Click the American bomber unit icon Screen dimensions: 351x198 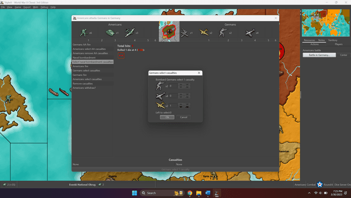(x=130, y=32)
